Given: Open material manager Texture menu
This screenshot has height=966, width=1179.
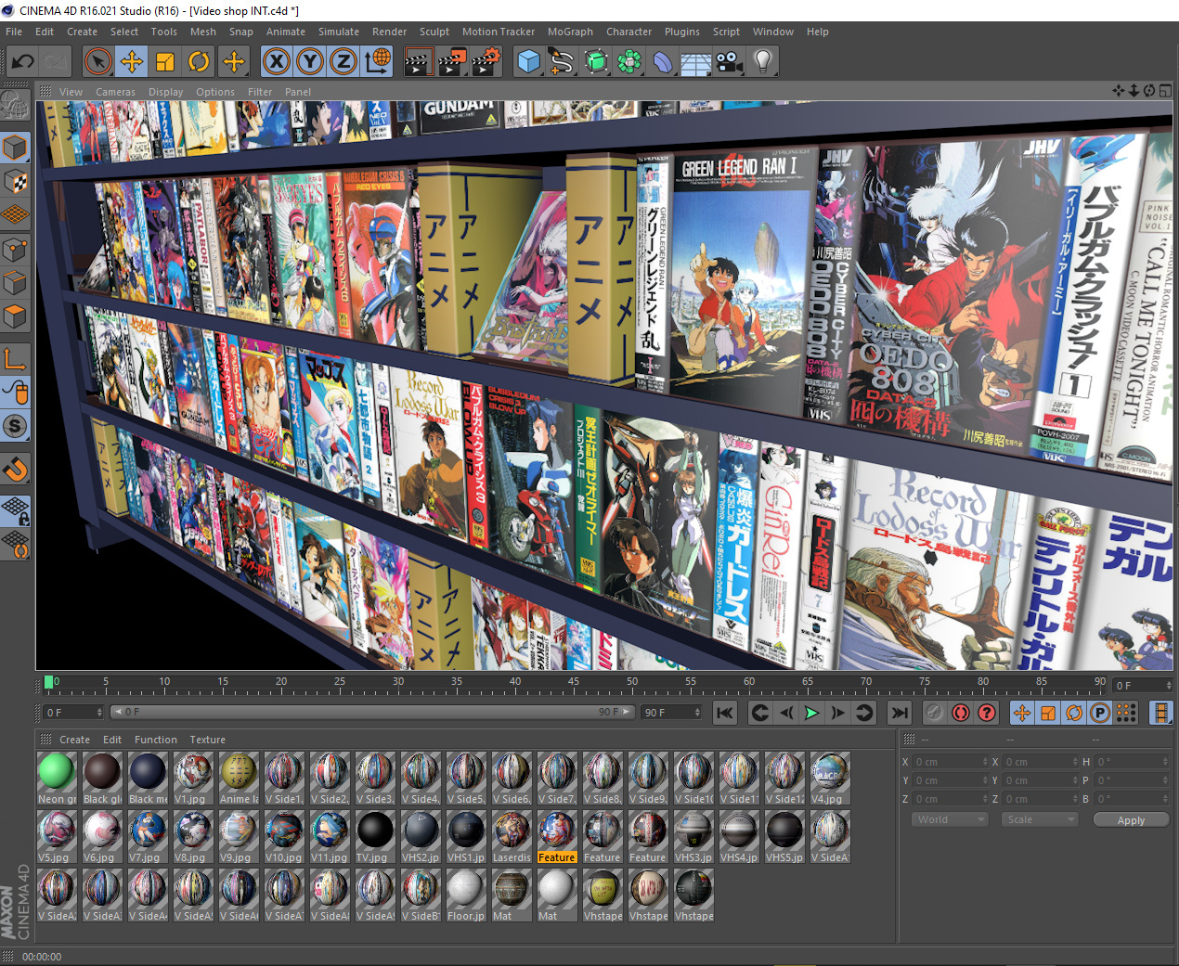Looking at the screenshot, I should 208,740.
